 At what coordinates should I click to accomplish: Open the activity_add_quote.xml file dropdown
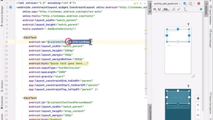[x=167, y=4]
